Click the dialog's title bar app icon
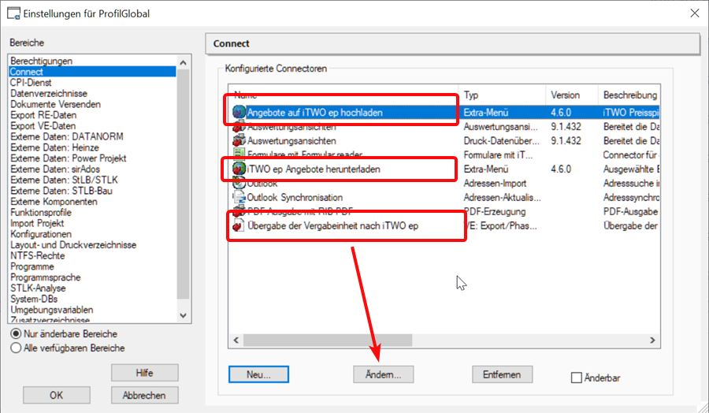The image size is (709, 413). (x=13, y=13)
